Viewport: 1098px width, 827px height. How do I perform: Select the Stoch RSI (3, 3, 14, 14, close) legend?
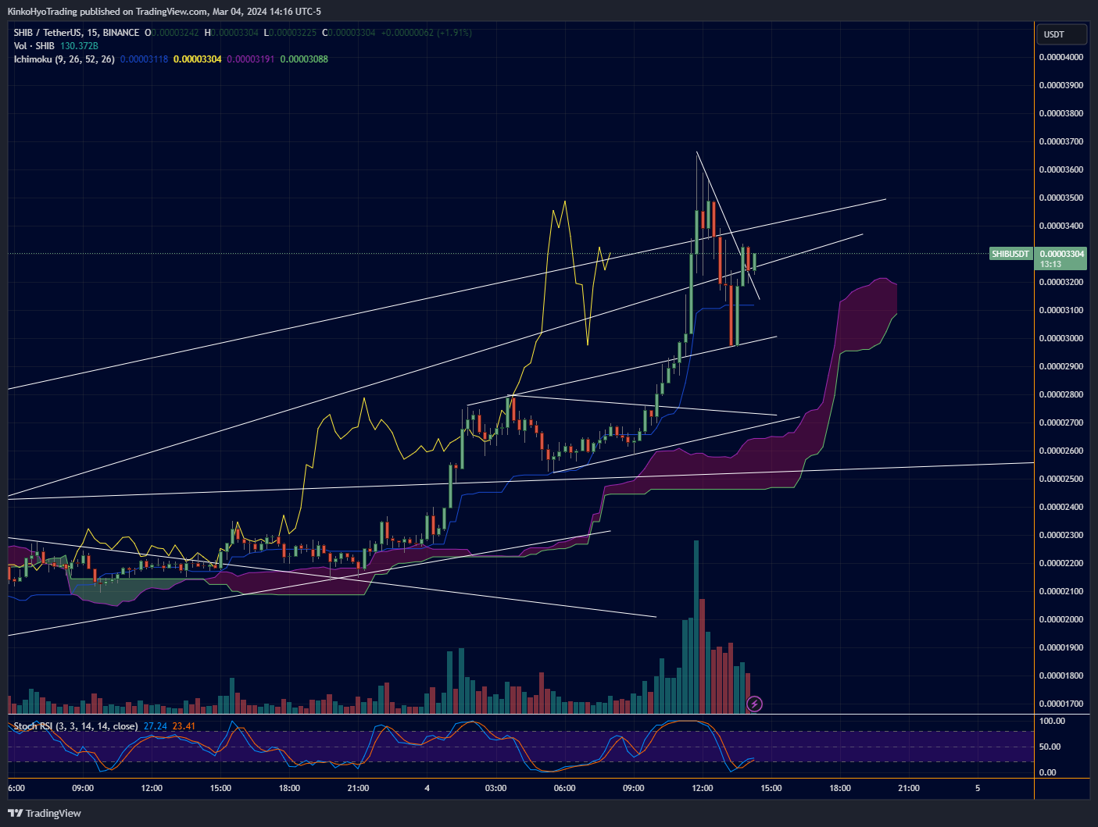76,726
